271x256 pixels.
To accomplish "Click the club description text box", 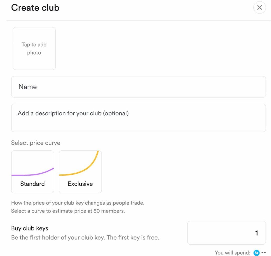I will coord(138,118).
